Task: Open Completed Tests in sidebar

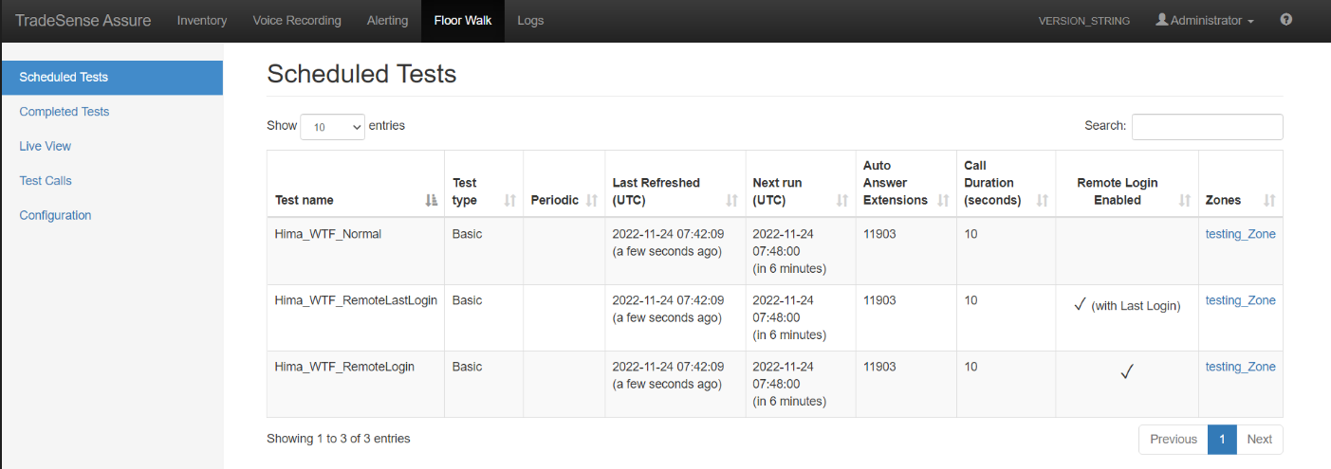Action: point(65,112)
